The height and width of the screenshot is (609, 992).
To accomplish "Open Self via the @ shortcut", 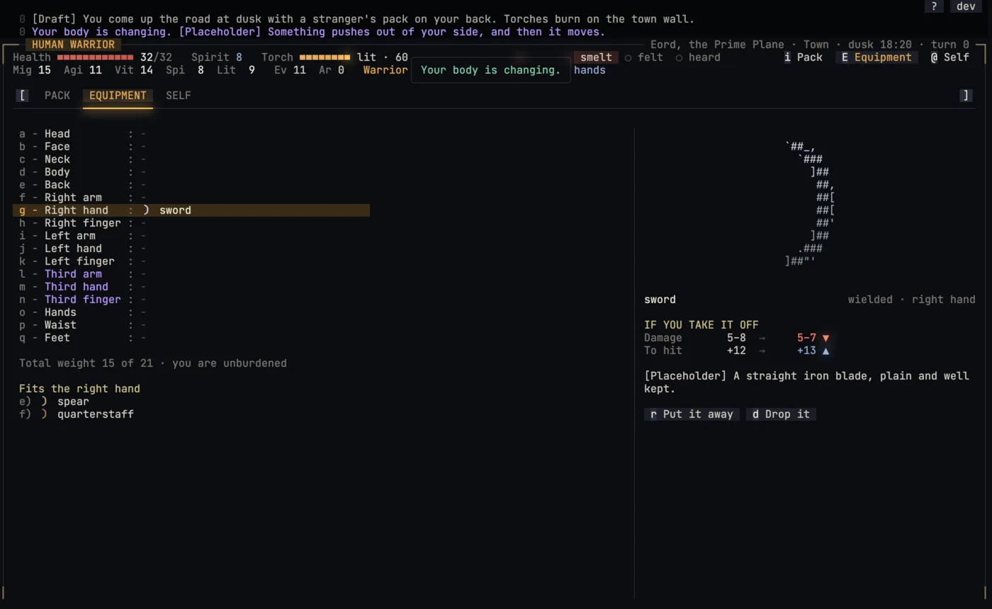I will coord(949,57).
